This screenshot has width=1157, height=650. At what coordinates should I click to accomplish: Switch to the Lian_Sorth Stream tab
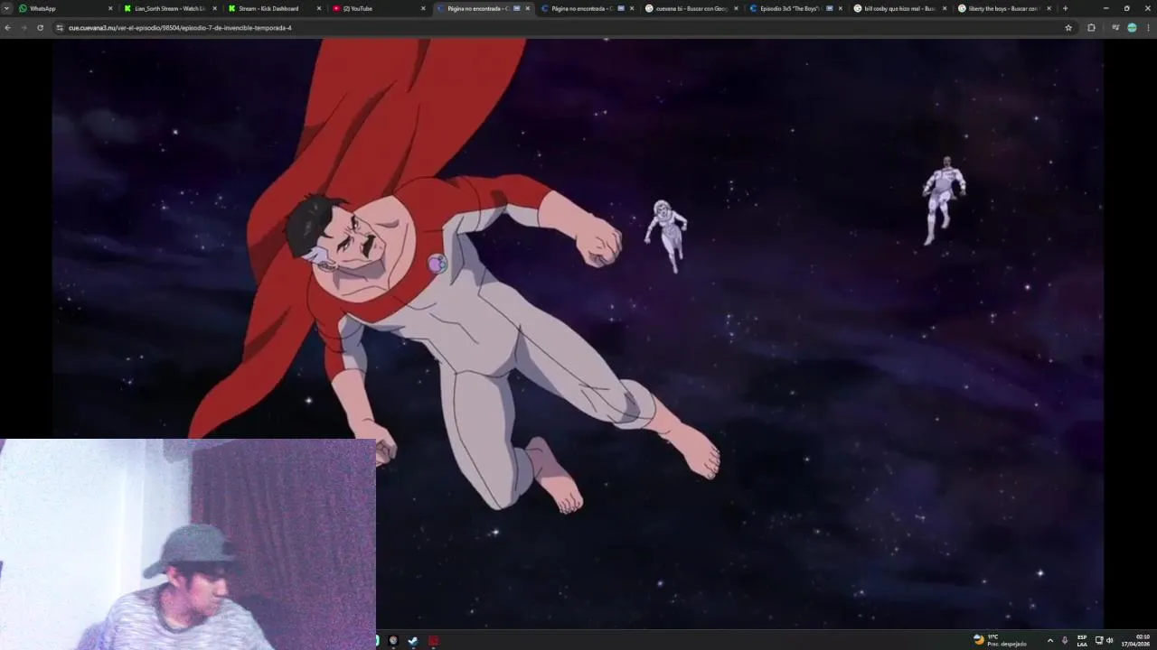click(x=170, y=8)
